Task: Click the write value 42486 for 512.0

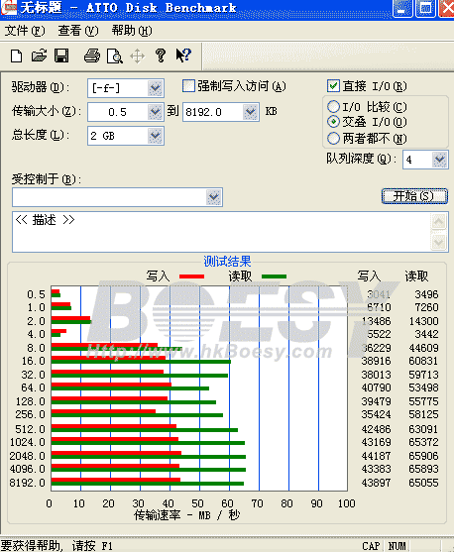Action: pos(376,429)
